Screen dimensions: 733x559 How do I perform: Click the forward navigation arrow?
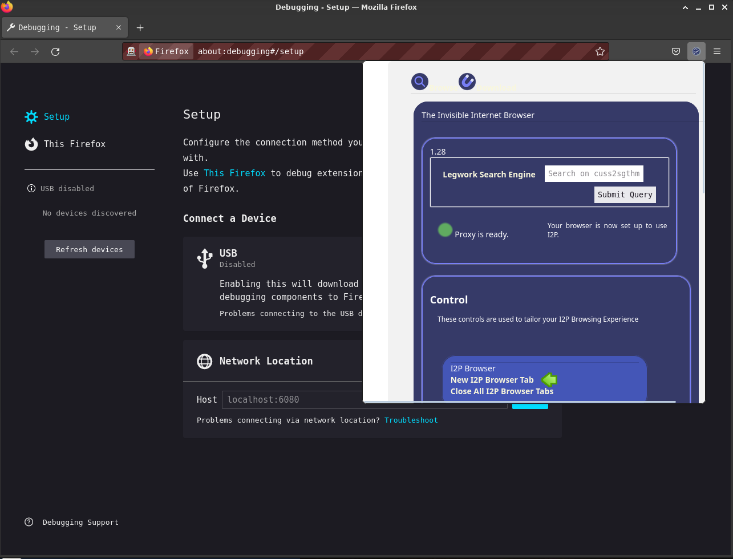35,51
